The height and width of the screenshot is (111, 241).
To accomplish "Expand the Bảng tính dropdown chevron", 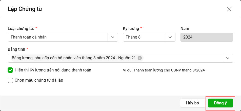I will point(228,58).
